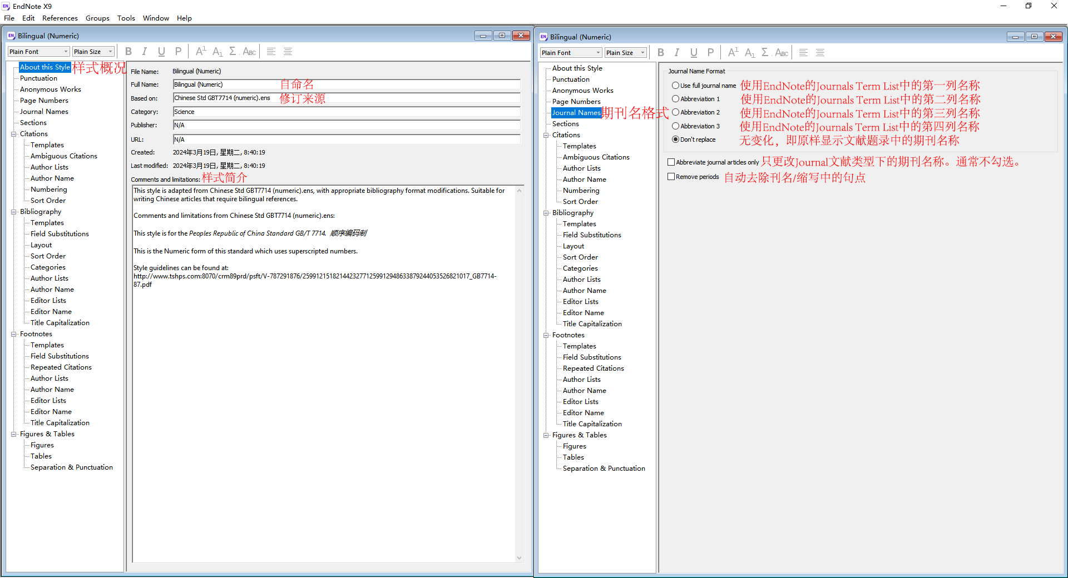
Task: Open the Help menu
Action: [184, 18]
